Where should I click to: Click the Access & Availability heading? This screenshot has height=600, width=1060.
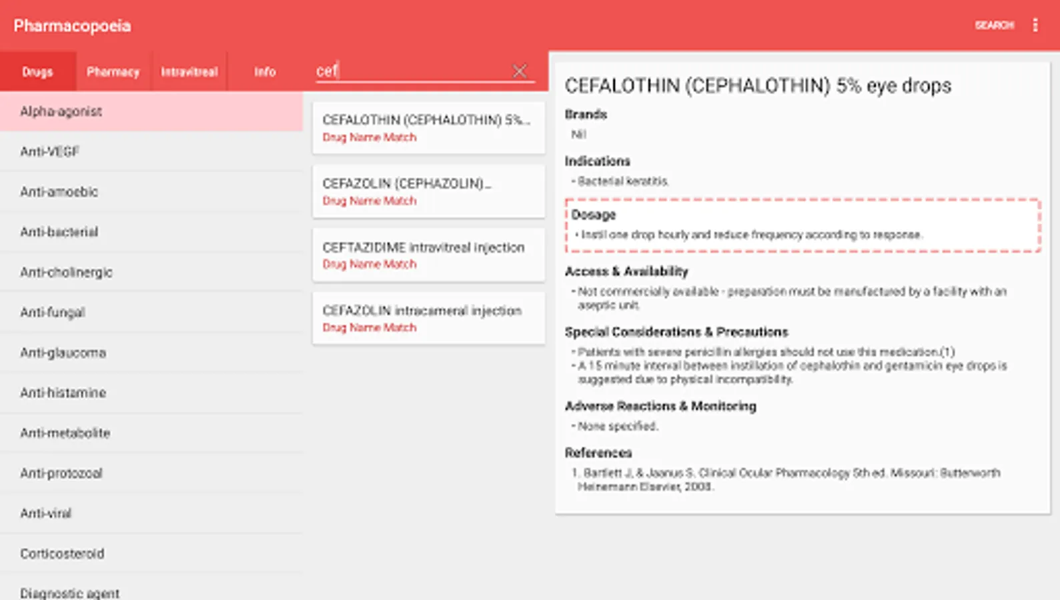(626, 271)
